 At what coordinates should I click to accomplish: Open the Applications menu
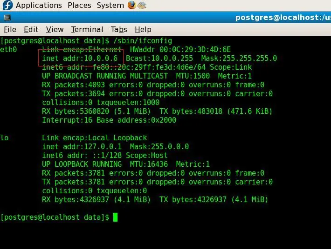39,6
